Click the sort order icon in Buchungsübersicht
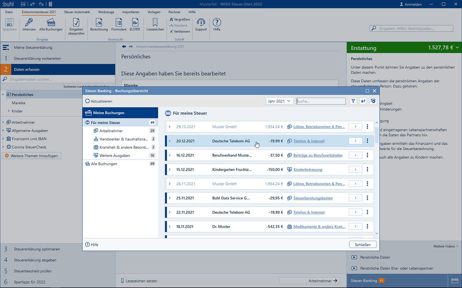Viewport: 462px width, 288px height. pos(363,101)
